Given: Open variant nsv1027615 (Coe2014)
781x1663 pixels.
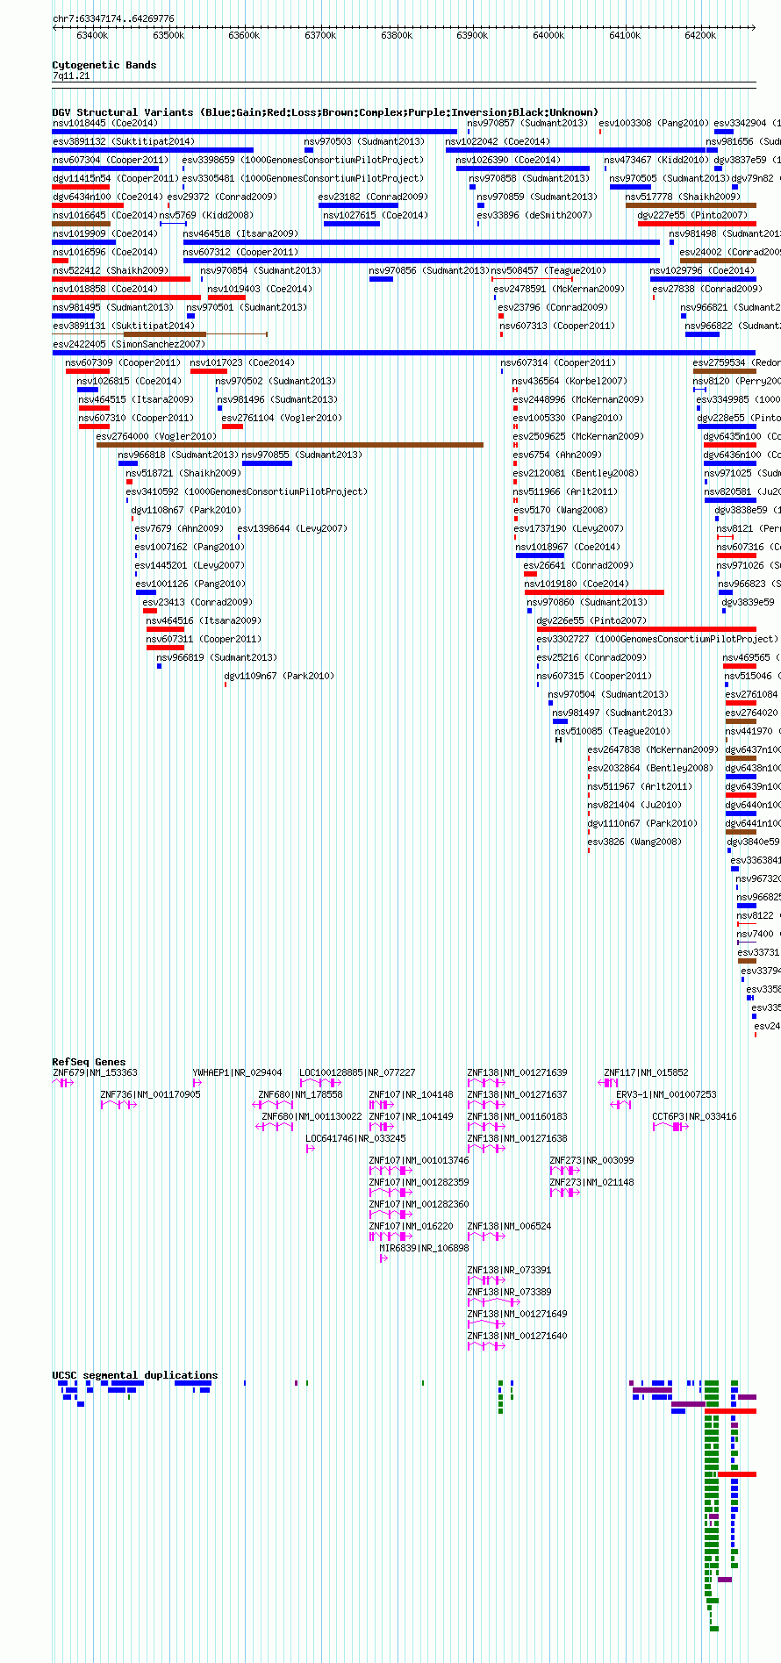Looking at the screenshot, I should (x=376, y=215).
